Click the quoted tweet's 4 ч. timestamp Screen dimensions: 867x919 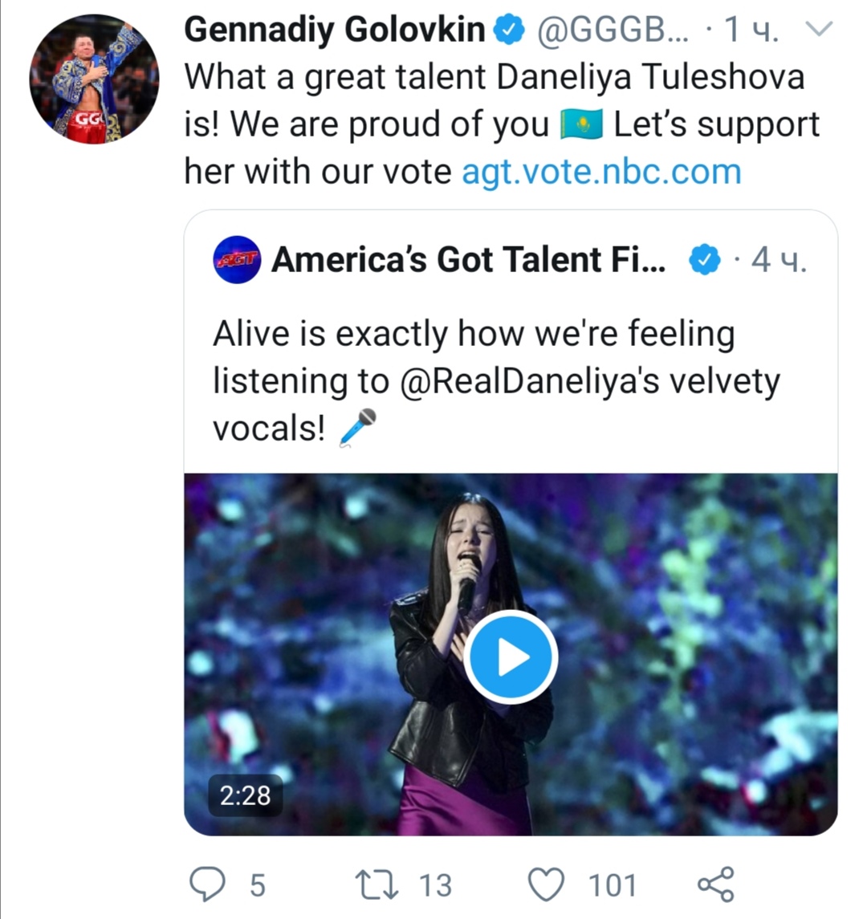point(778,260)
